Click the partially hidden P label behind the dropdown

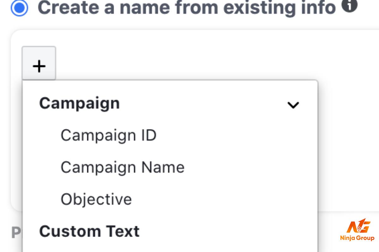tap(16, 233)
